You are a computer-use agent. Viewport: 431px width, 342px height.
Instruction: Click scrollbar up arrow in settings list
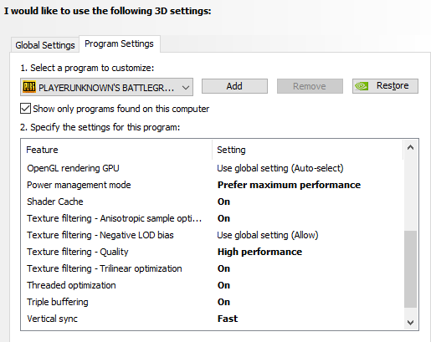pyautogui.click(x=410, y=147)
